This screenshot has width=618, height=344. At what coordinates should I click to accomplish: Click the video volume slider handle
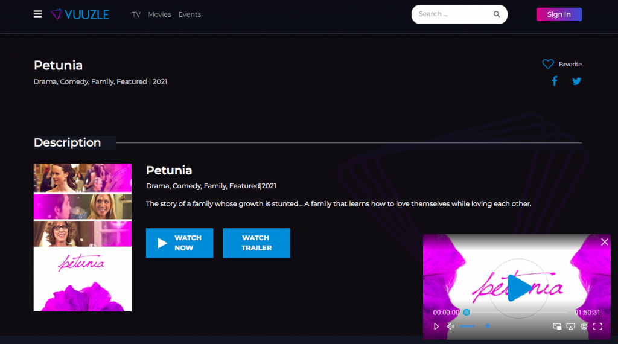[488, 326]
